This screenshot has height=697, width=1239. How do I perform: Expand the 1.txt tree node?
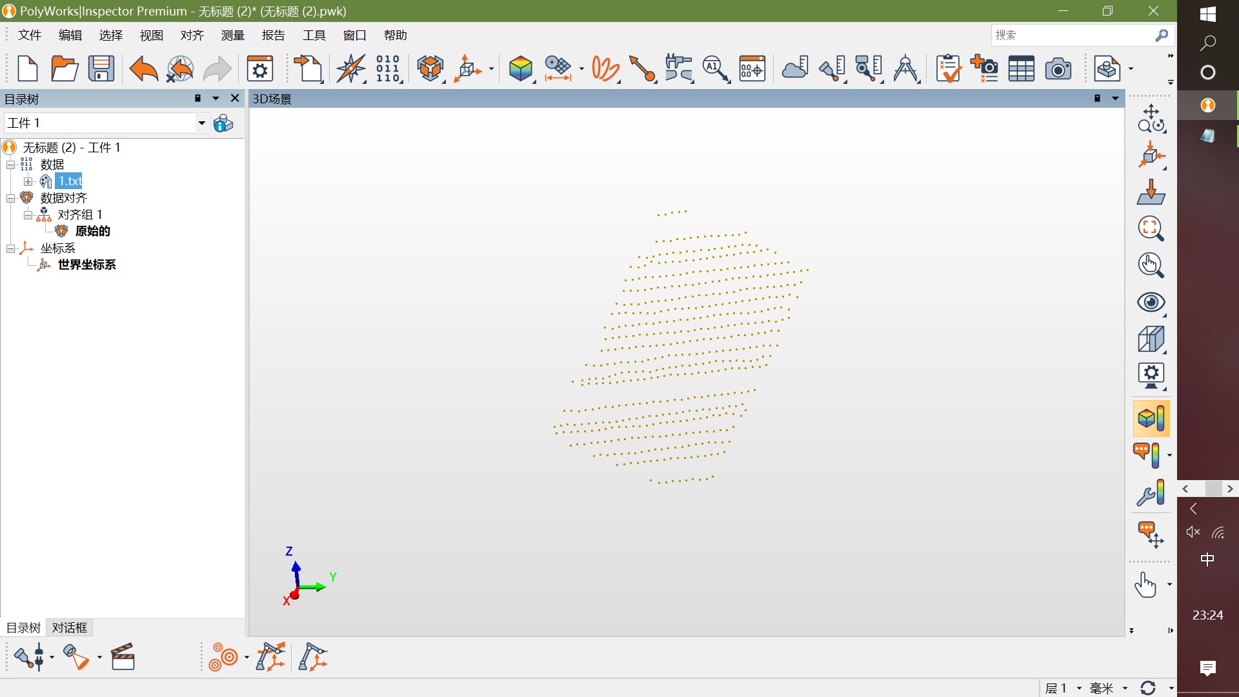(x=28, y=181)
